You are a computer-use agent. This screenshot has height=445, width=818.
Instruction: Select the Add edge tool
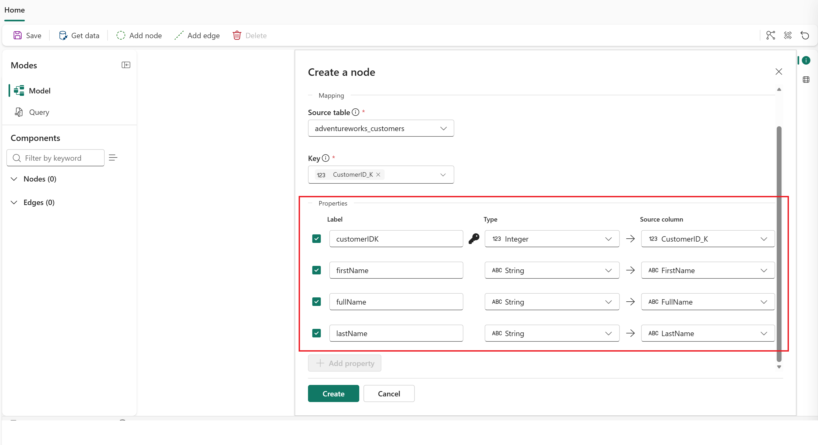[197, 35]
